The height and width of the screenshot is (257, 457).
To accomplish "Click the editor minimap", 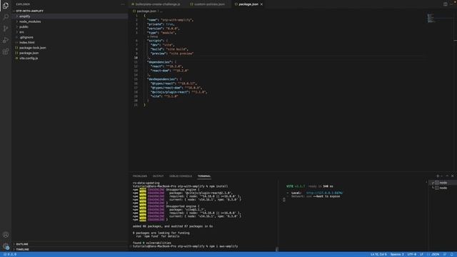I will point(431,18).
